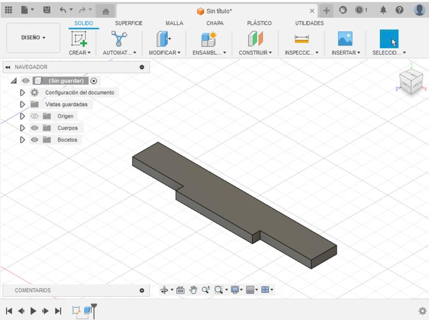Click the Measure inspect icon
The width and height of the screenshot is (429, 320).
point(302,39)
